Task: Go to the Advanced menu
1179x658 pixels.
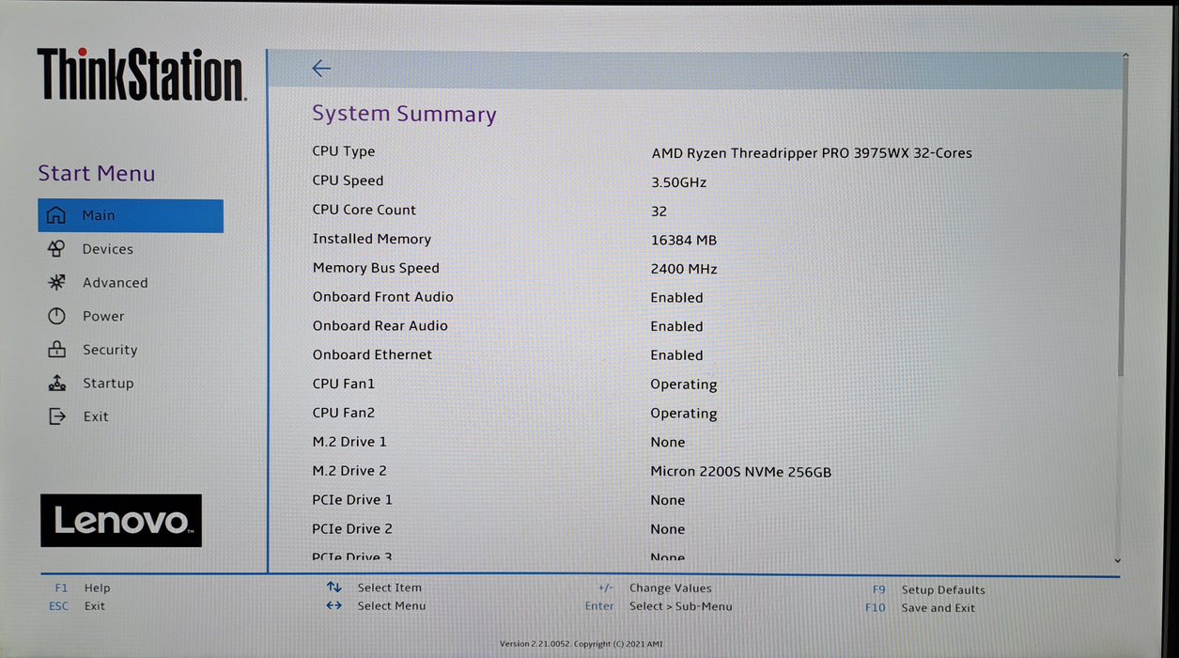Action: 115,283
